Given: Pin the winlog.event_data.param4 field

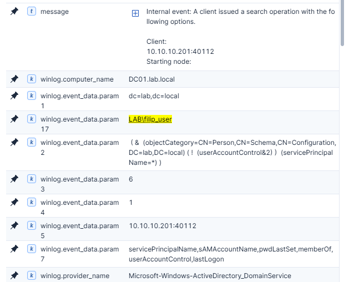Looking at the screenshot, I should pyautogui.click(x=14, y=202).
